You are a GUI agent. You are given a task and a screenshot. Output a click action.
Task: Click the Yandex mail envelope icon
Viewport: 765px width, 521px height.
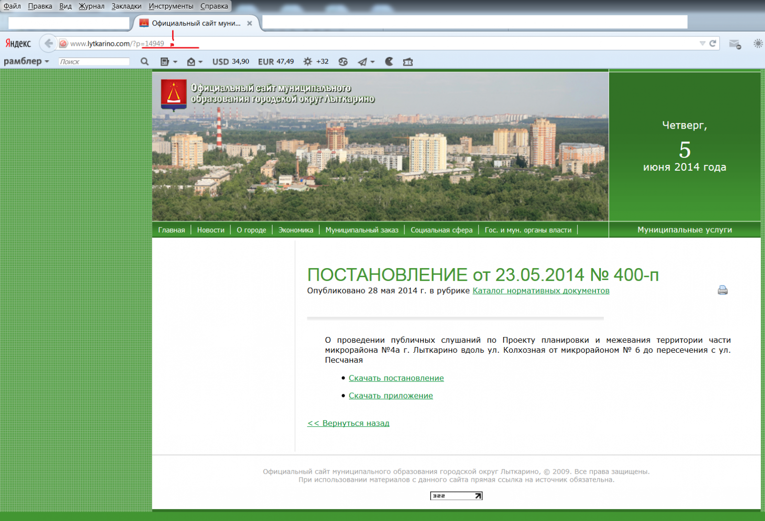point(735,44)
